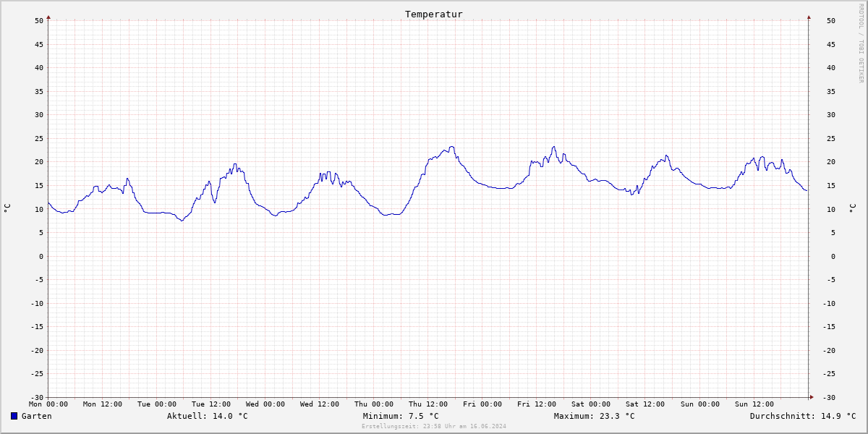The width and height of the screenshot is (868, 434).
Task: Click the °C unit label on left axis
Action: pyautogui.click(x=7, y=208)
